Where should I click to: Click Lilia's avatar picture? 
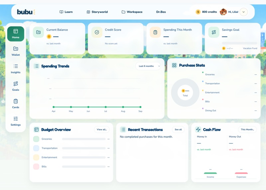223,12
